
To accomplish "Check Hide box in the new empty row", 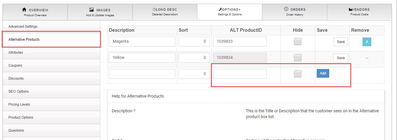I will tap(298, 74).
